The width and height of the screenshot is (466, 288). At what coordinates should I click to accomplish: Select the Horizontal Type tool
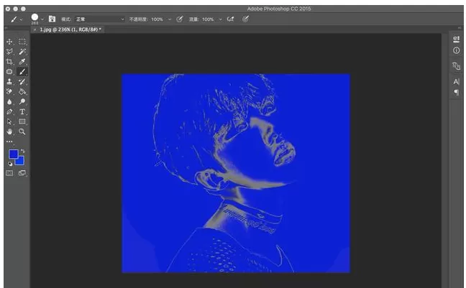coord(22,112)
